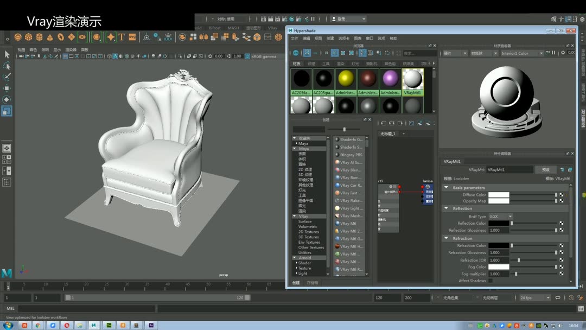Click the Diffuse Color map checker button
This screenshot has width=586, height=330.
[x=562, y=194]
